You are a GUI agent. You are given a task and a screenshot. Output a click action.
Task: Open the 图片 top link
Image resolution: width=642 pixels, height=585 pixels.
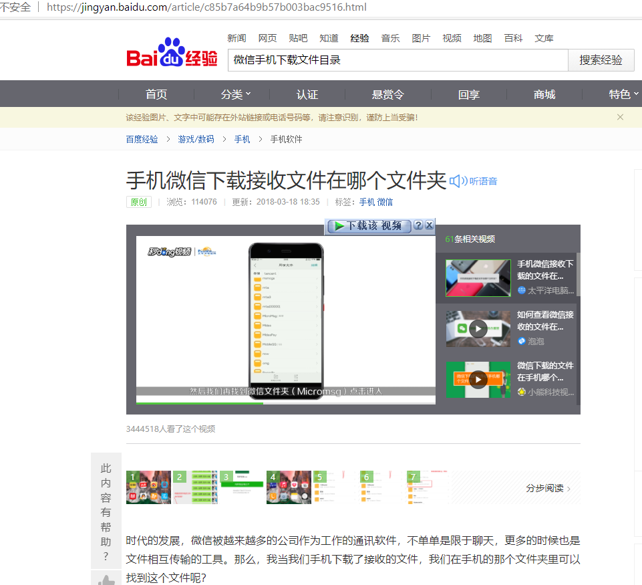[x=421, y=38]
